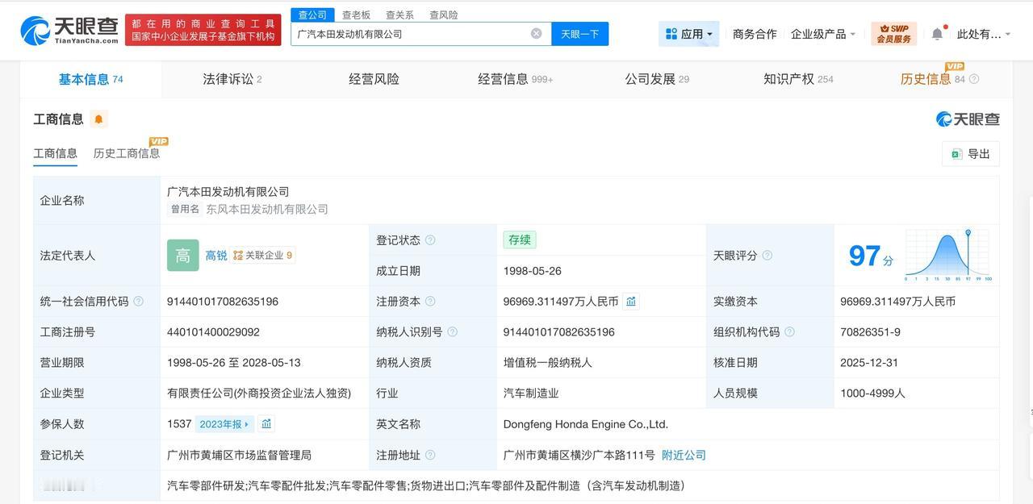Viewport: 1033px width, 504px height.
Task: Switch to 基本信息 tab
Action: [90, 79]
